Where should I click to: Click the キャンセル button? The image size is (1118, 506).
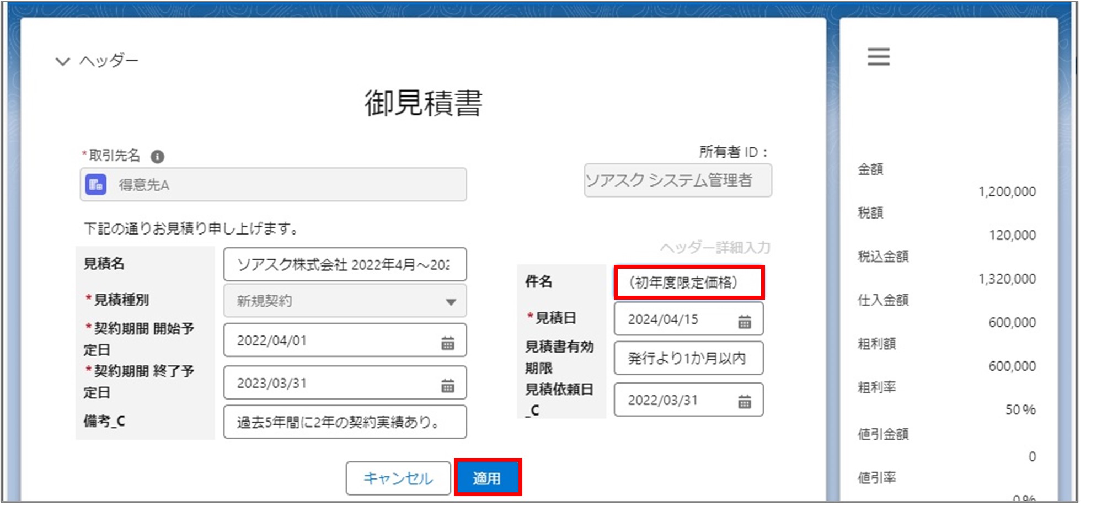pyautogui.click(x=398, y=478)
